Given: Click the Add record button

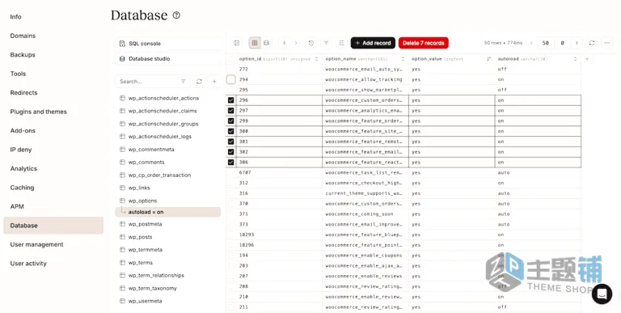Looking at the screenshot, I should click(x=373, y=43).
